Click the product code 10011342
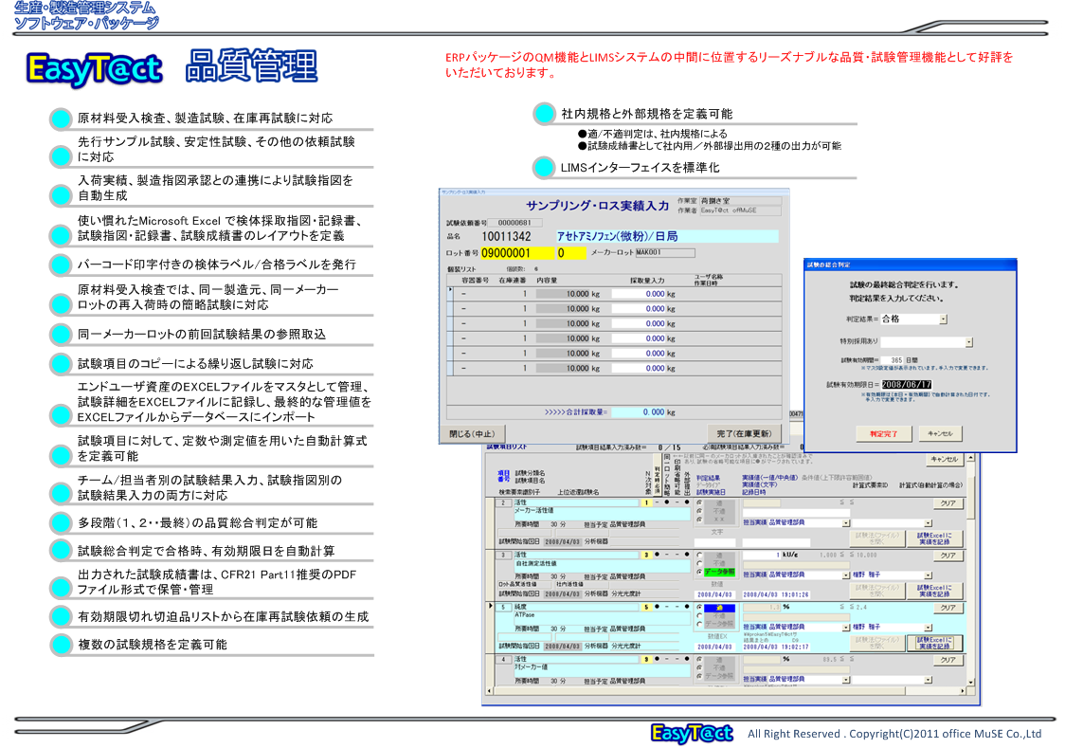Image resolution: width=1065 pixels, height=748 pixels. [x=506, y=236]
